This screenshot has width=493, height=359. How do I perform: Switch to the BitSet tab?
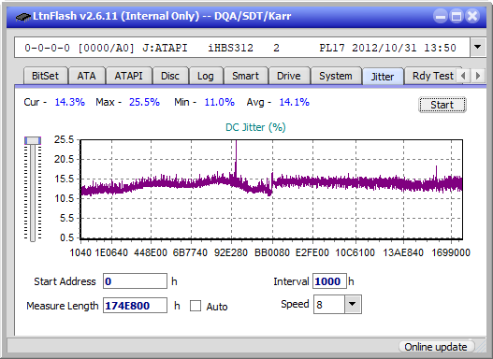45,76
